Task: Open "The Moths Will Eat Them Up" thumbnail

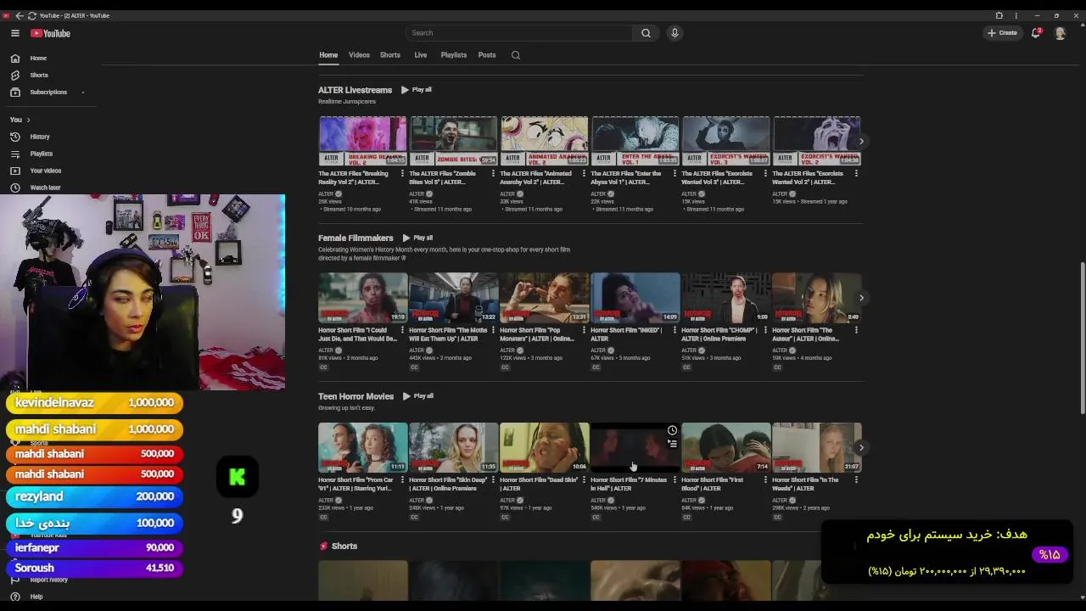Action: 454,298
